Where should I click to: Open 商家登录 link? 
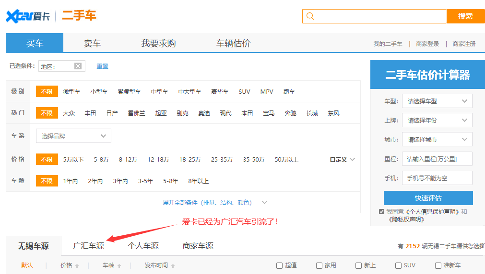(427, 44)
